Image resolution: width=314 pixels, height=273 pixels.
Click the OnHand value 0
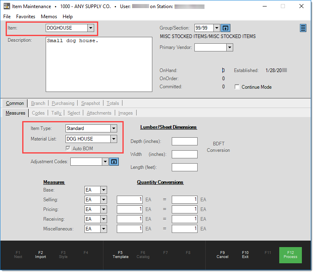tap(224, 71)
